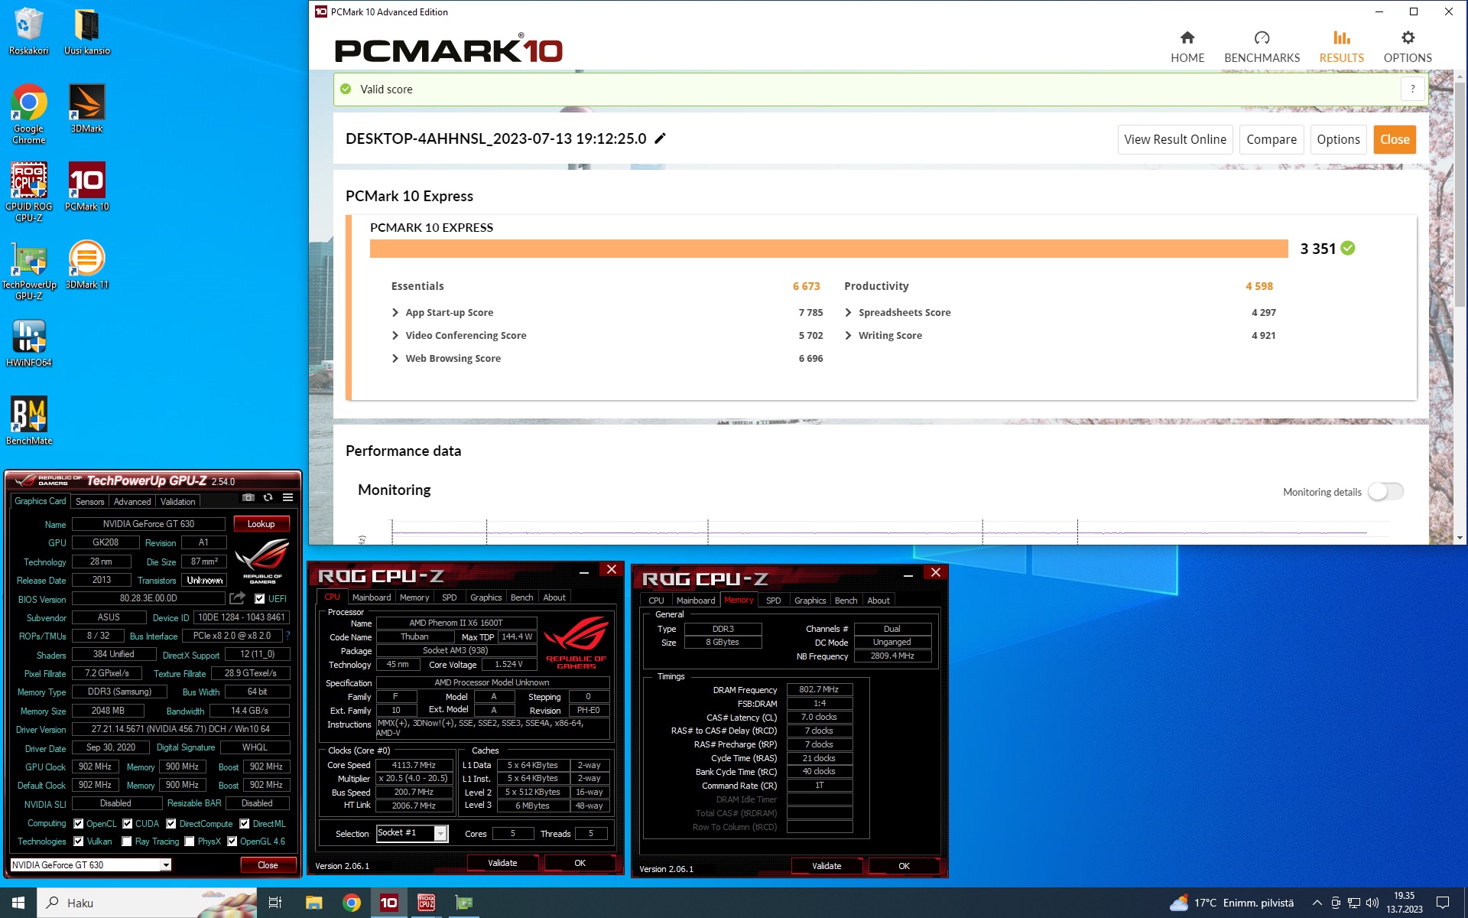This screenshot has width=1468, height=918.
Task: Toggle the PhysX checkbox in GPU-Z
Action: click(x=190, y=841)
